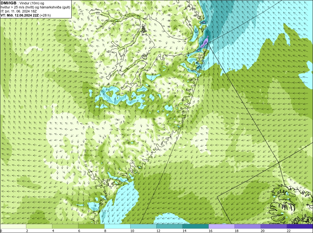Screen dimensions: 313x233
Task: Click the "hviður > 25 m/s (hvítt)" line
Action: tap(17, 7)
